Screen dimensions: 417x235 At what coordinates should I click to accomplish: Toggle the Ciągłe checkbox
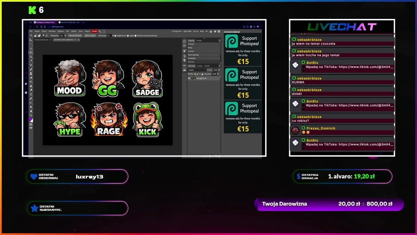coord(128,36)
